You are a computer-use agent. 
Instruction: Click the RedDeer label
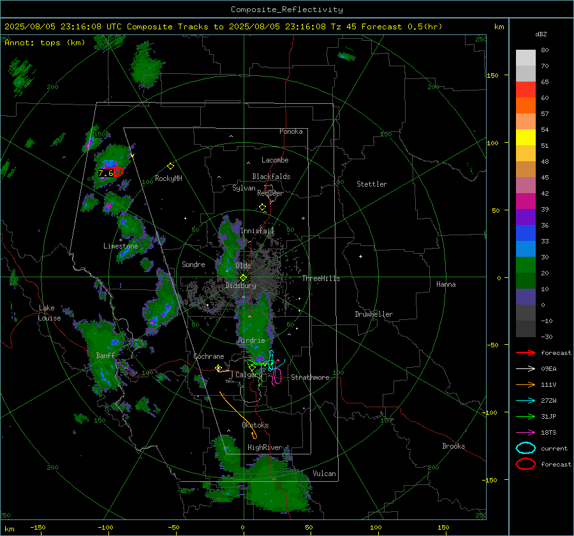pyautogui.click(x=270, y=193)
